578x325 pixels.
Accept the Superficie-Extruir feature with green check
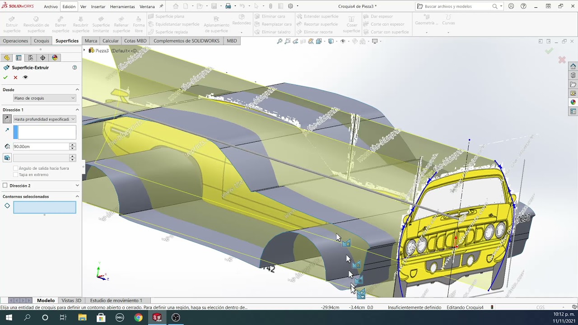coord(5,77)
